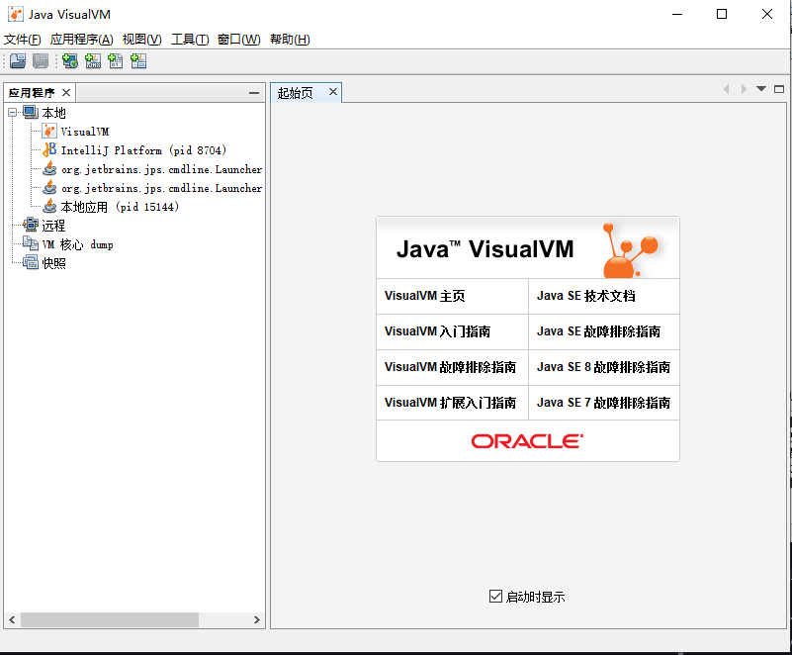Open the document list dropdown arrow

[761, 89]
